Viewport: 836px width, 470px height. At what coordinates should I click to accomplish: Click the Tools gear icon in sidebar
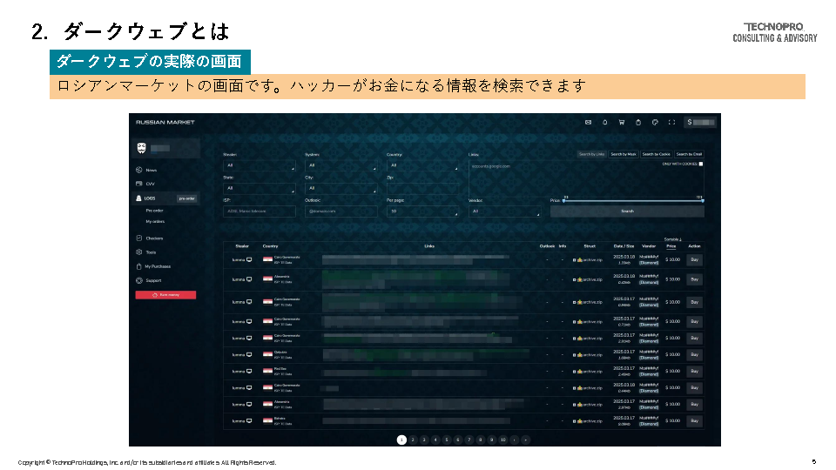click(x=139, y=252)
